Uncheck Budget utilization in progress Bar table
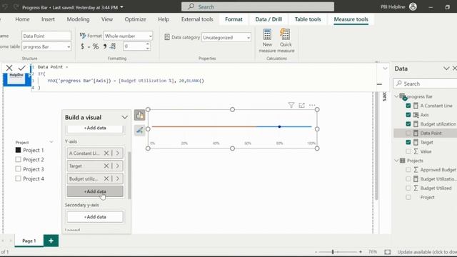The image size is (457, 257). point(408,124)
